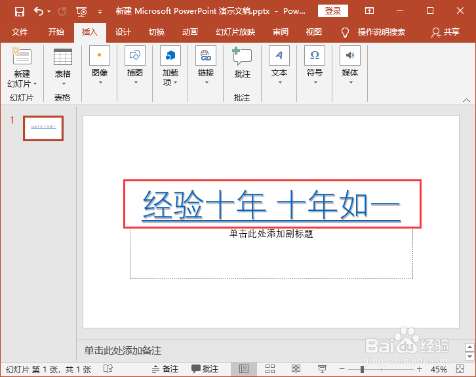The image size is (476, 377).
Task: Click the 单击此处添加备注 notes area
Action: coord(123,351)
